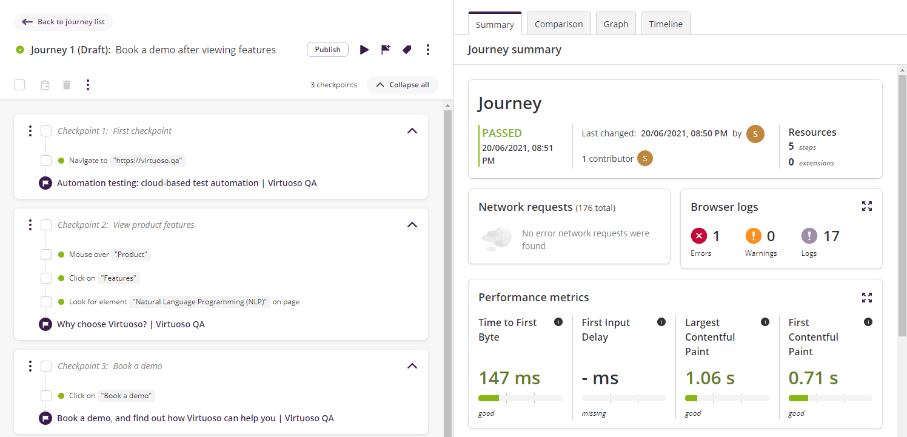This screenshot has height=437, width=907.
Task: Open the info tooltip for Time to First Byte
Action: 558,322
